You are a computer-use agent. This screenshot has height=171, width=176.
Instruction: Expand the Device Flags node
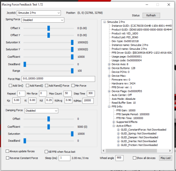109,91
